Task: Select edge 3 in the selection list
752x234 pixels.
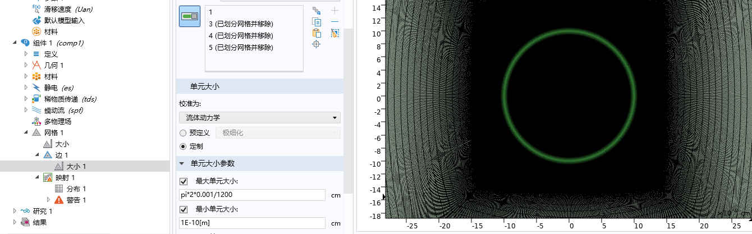Action: (x=240, y=24)
